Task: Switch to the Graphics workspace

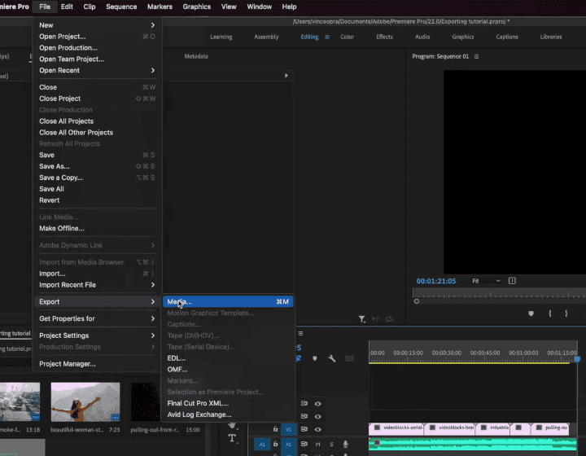Action: pos(462,37)
